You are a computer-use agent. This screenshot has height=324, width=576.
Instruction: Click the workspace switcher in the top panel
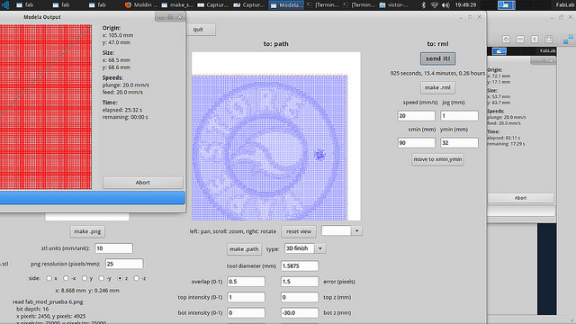coord(506,4)
